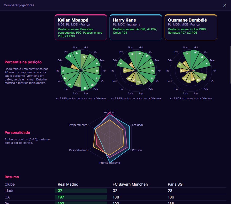
Task: Open the Ousmane Dembélé player card
Action: [191, 27]
